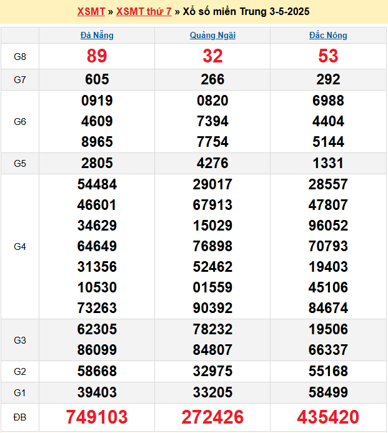The width and height of the screenshot is (388, 433).
Task: Click the Đà Nẵng column header link
Action: [x=97, y=36]
